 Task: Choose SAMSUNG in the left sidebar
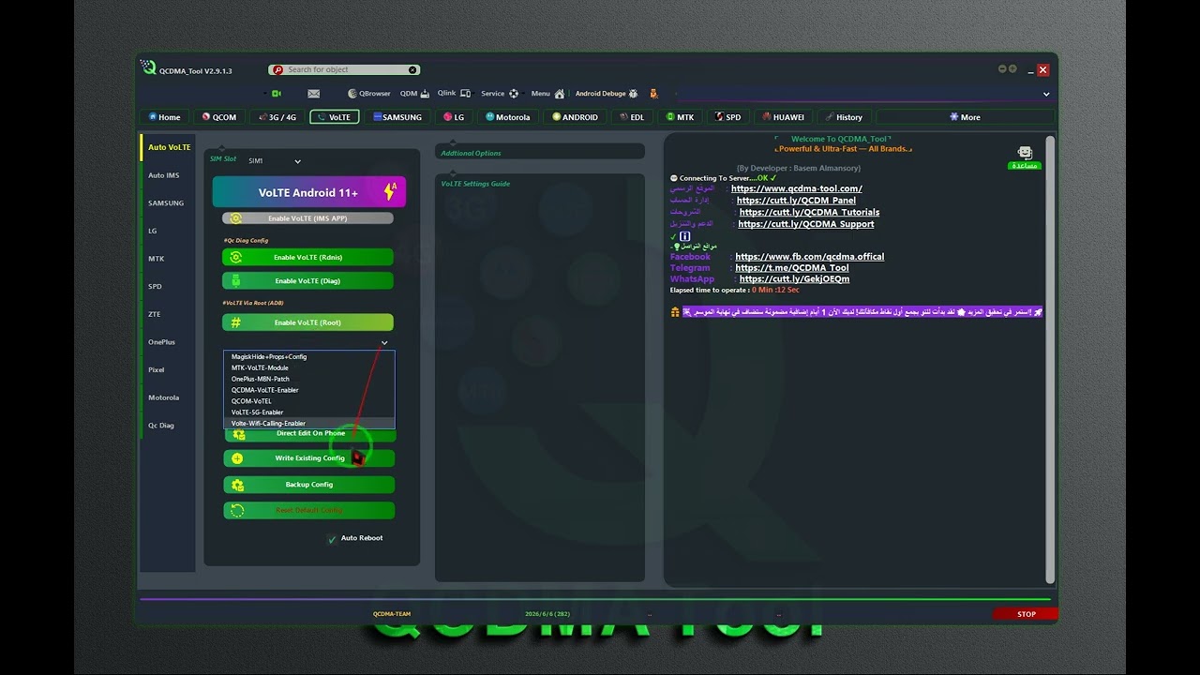point(166,202)
